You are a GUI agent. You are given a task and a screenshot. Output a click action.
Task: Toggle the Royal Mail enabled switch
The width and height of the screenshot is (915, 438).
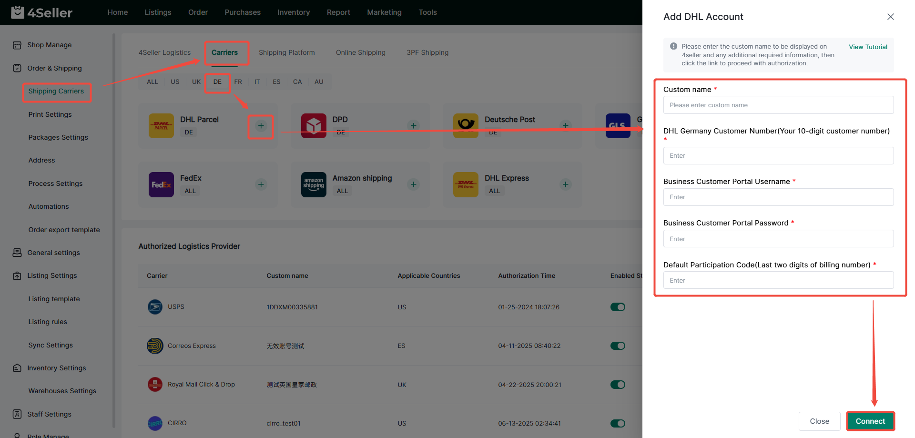coord(618,385)
